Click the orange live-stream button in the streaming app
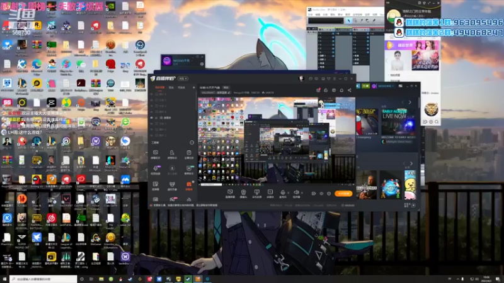 (x=343, y=194)
